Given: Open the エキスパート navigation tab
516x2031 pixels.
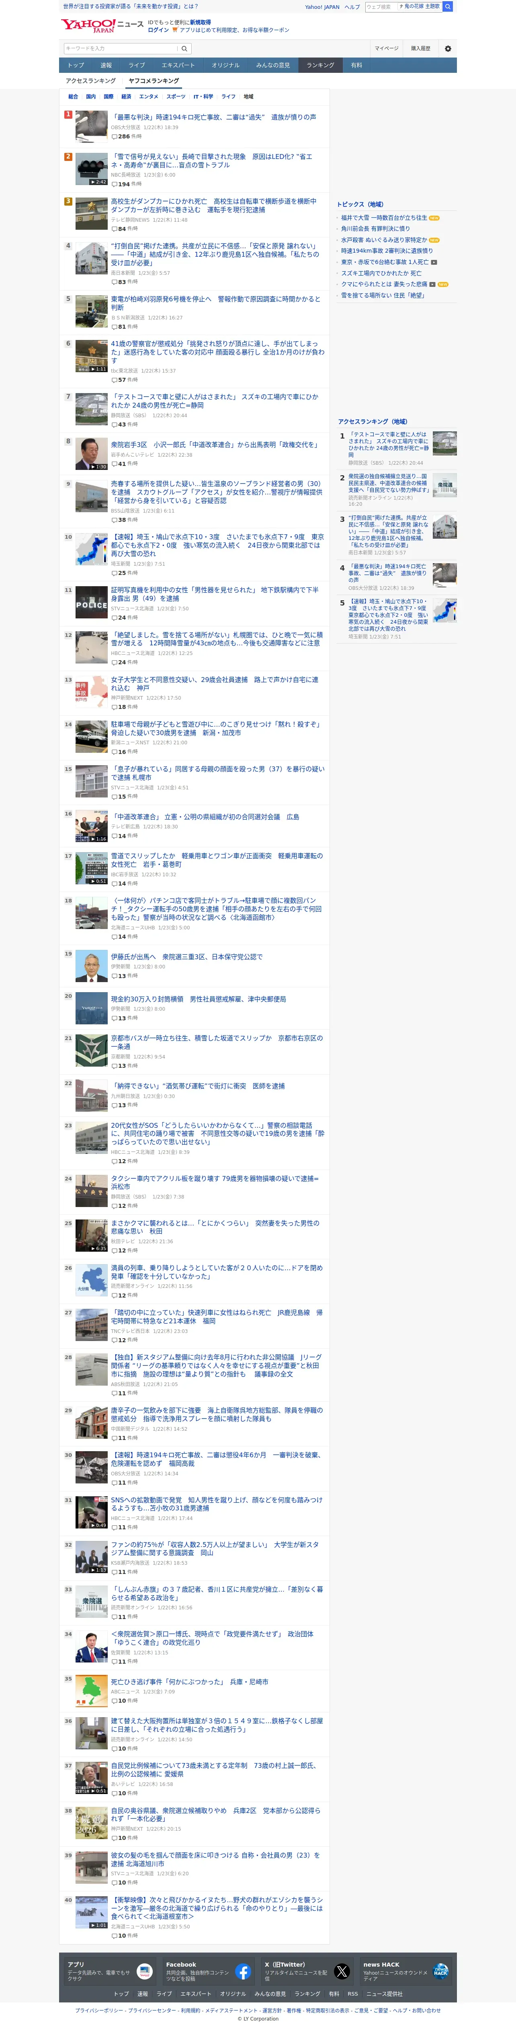Looking at the screenshot, I should (178, 66).
